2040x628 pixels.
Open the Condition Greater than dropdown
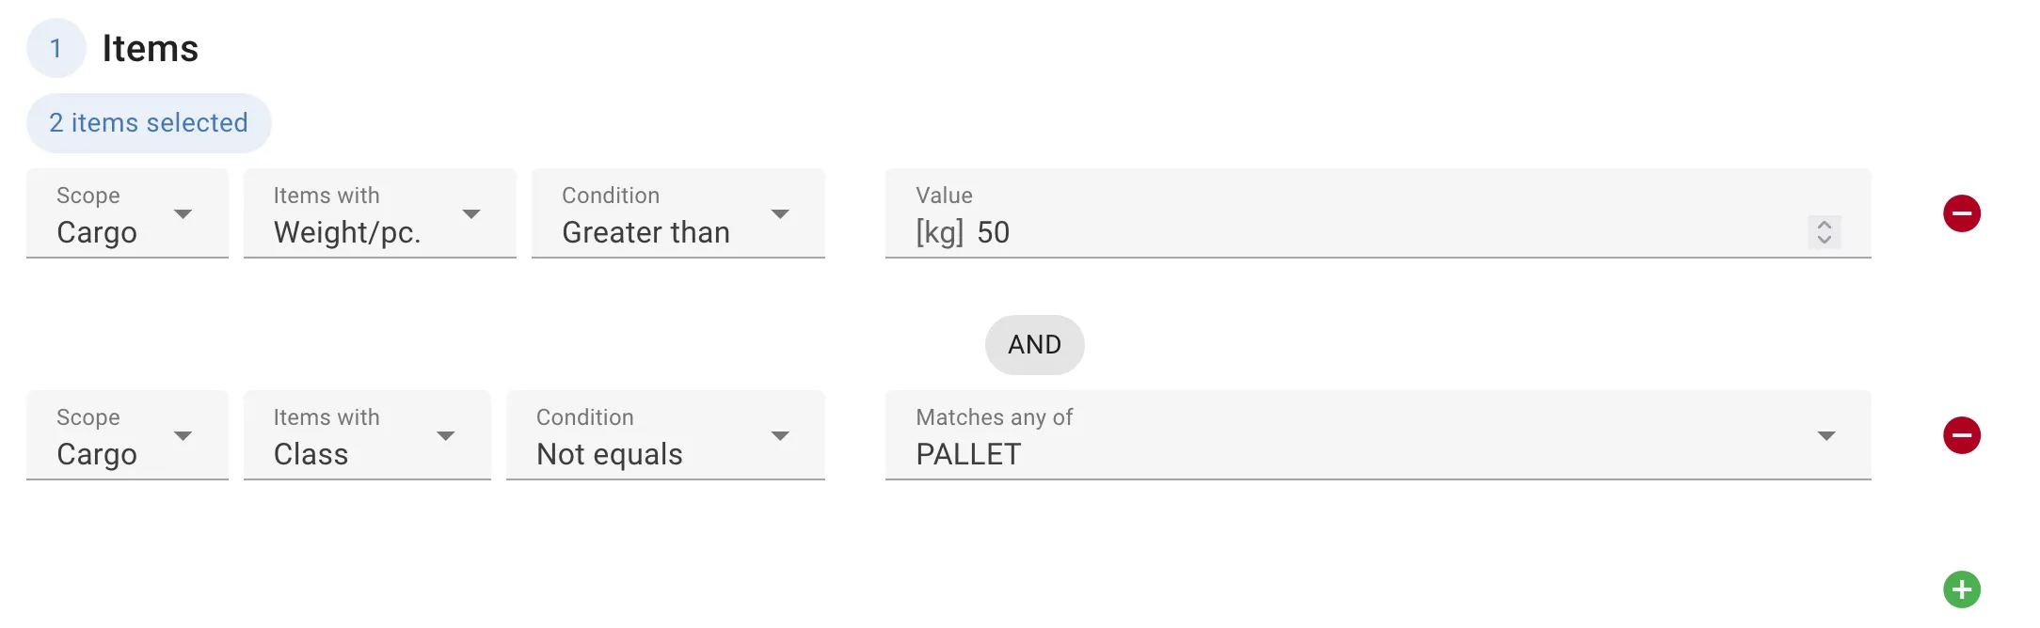tap(677, 213)
